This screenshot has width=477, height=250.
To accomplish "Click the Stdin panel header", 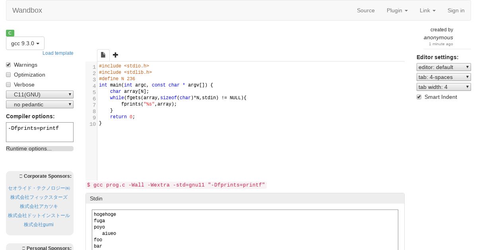I will [x=245, y=198].
